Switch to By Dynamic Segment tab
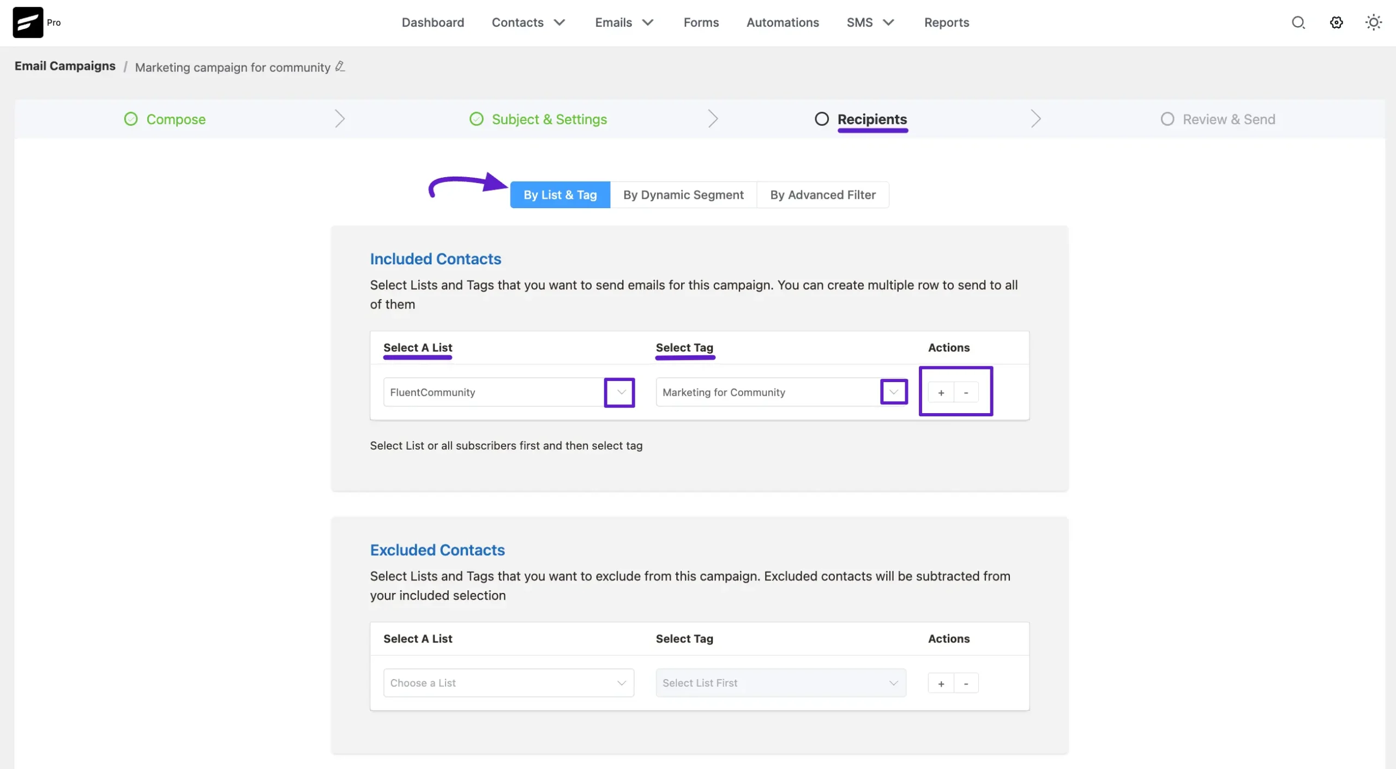This screenshot has width=1396, height=769. tap(683, 195)
